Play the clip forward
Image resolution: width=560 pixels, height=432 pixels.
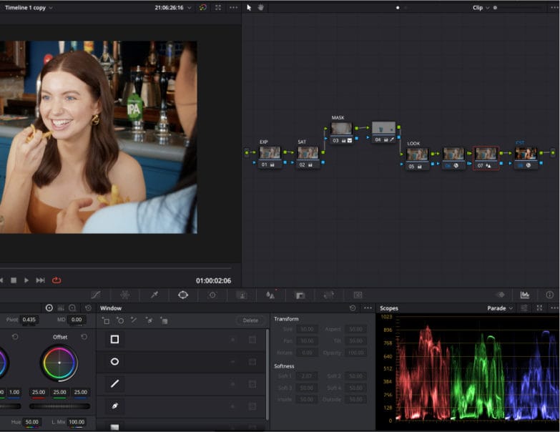point(26,280)
